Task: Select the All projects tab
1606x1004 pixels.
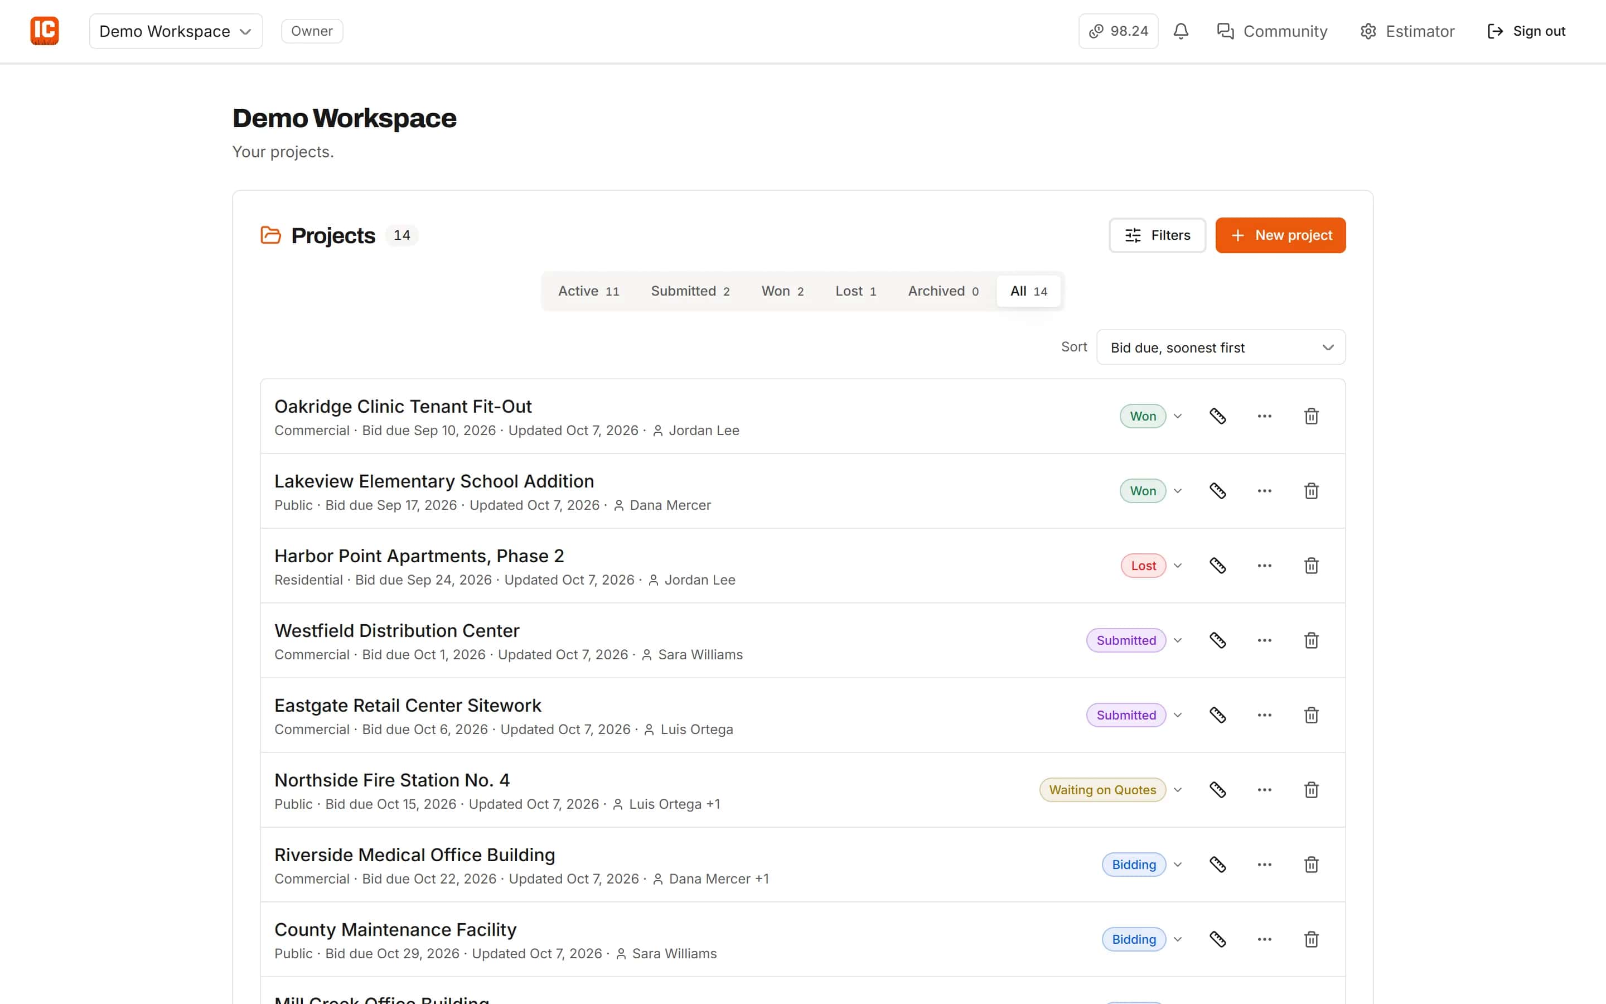Action: 1029,291
